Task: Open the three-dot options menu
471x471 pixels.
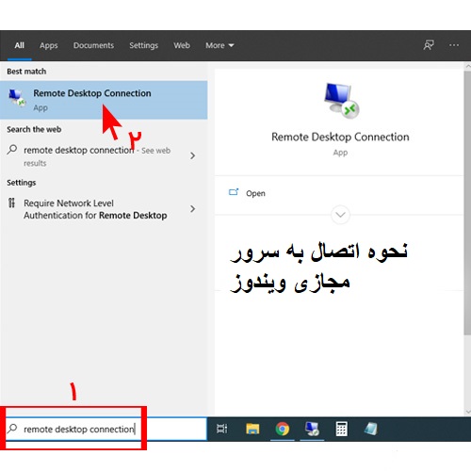Action: click(x=454, y=45)
